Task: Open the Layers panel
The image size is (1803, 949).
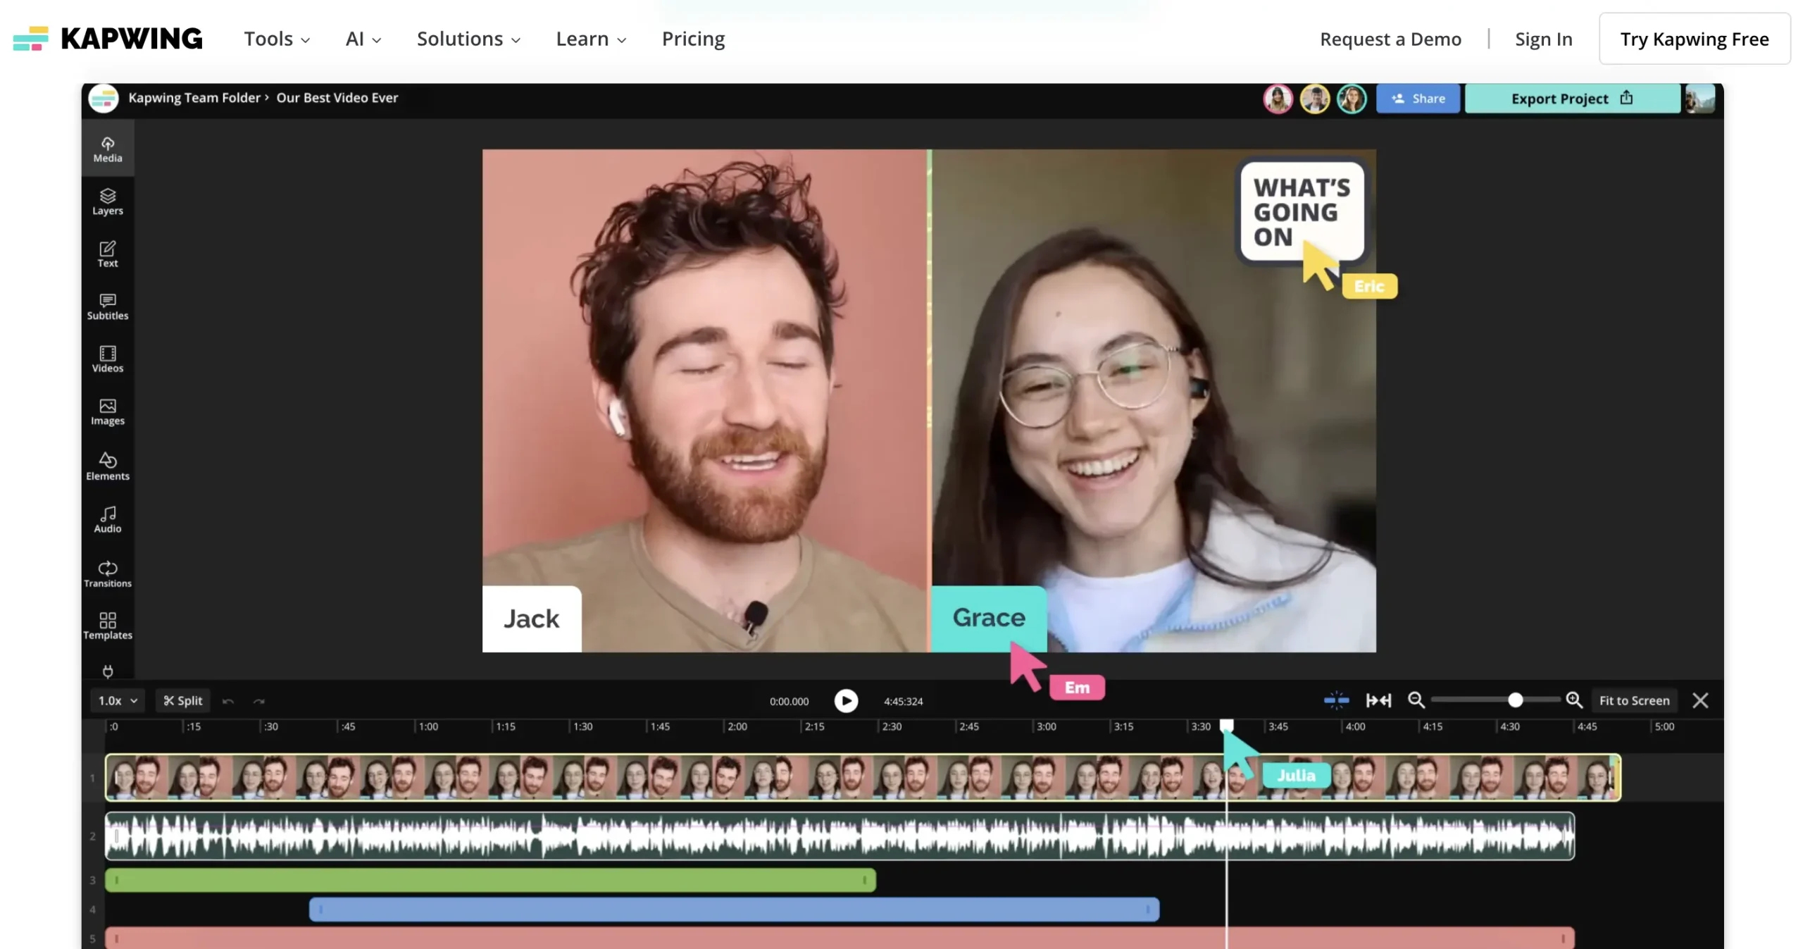Action: coord(107,201)
